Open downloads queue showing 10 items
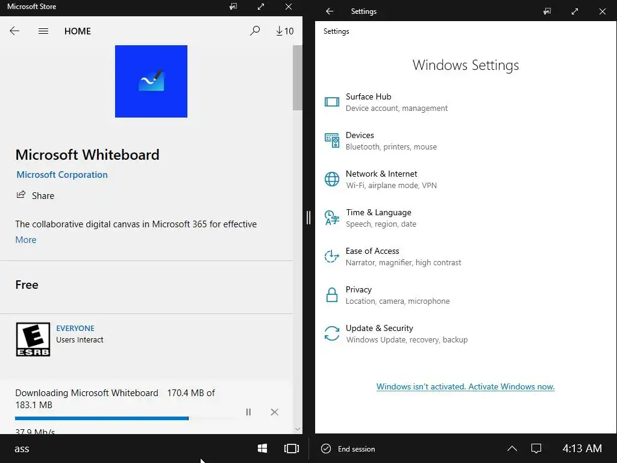617x463 pixels. tap(284, 31)
